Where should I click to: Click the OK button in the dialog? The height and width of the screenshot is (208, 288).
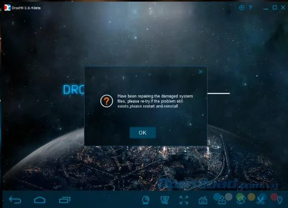(143, 133)
